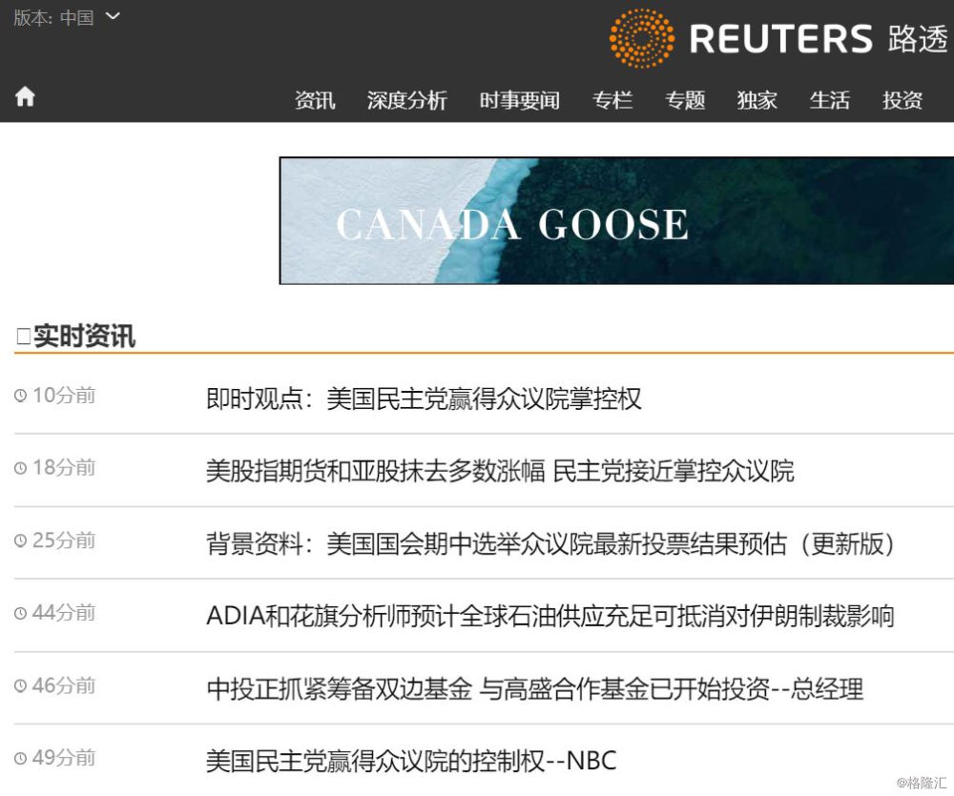Click the clock icon beside 25分前
Image resolution: width=954 pixels, height=796 pixels.
[x=21, y=540]
